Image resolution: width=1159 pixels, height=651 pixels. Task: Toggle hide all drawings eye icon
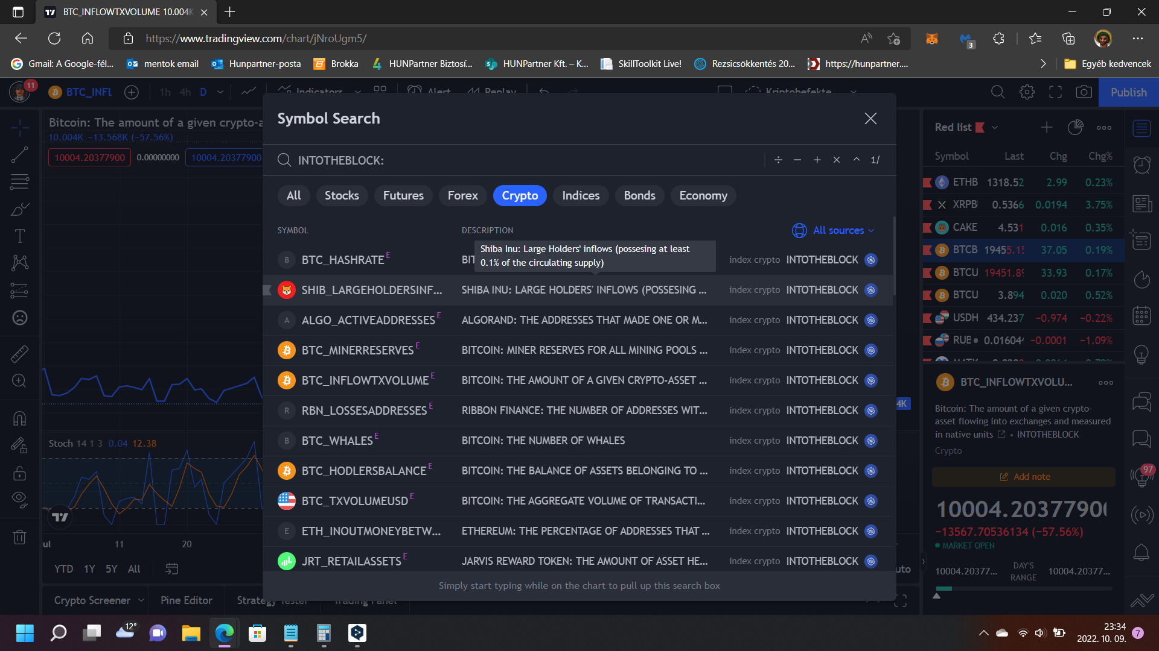(x=19, y=498)
